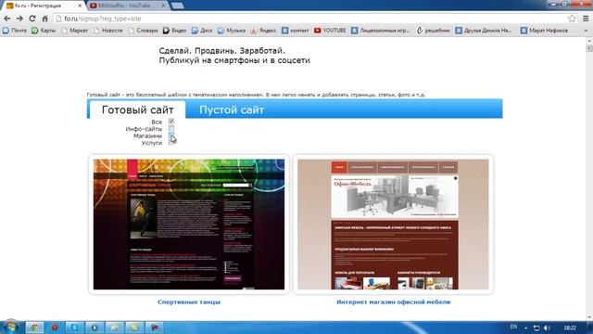Image resolution: width=593 pixels, height=334 pixels.
Task: Click the address bar with fo.ru URL
Action: click(310, 19)
